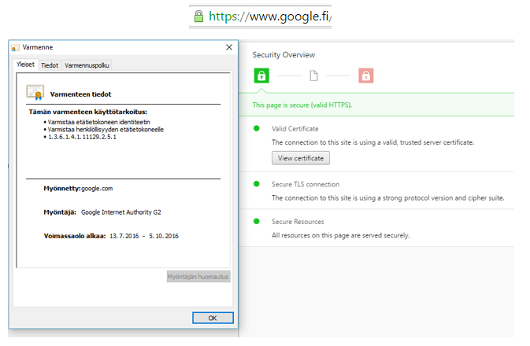The width and height of the screenshot is (530, 346).
Task: Click the certificate ribbon icon beside Varmenteen tiedot
Action: click(35, 92)
